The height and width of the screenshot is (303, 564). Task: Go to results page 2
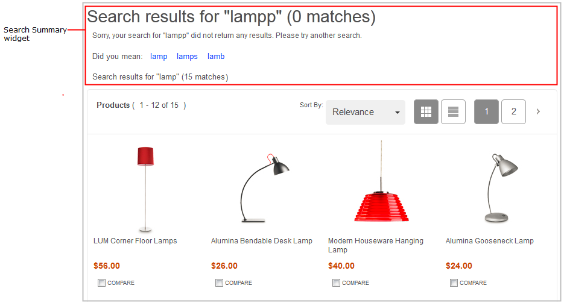[x=513, y=111]
